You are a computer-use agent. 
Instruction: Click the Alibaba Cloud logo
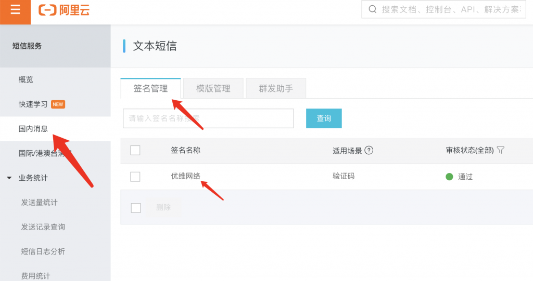point(64,10)
